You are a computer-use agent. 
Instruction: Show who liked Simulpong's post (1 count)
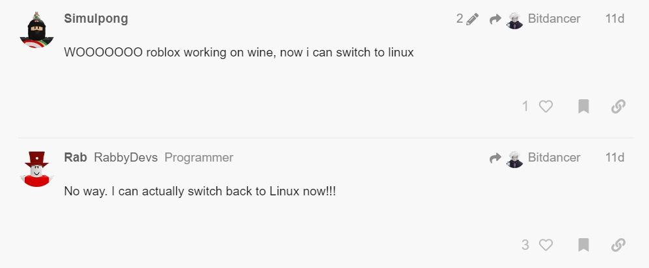[525, 106]
